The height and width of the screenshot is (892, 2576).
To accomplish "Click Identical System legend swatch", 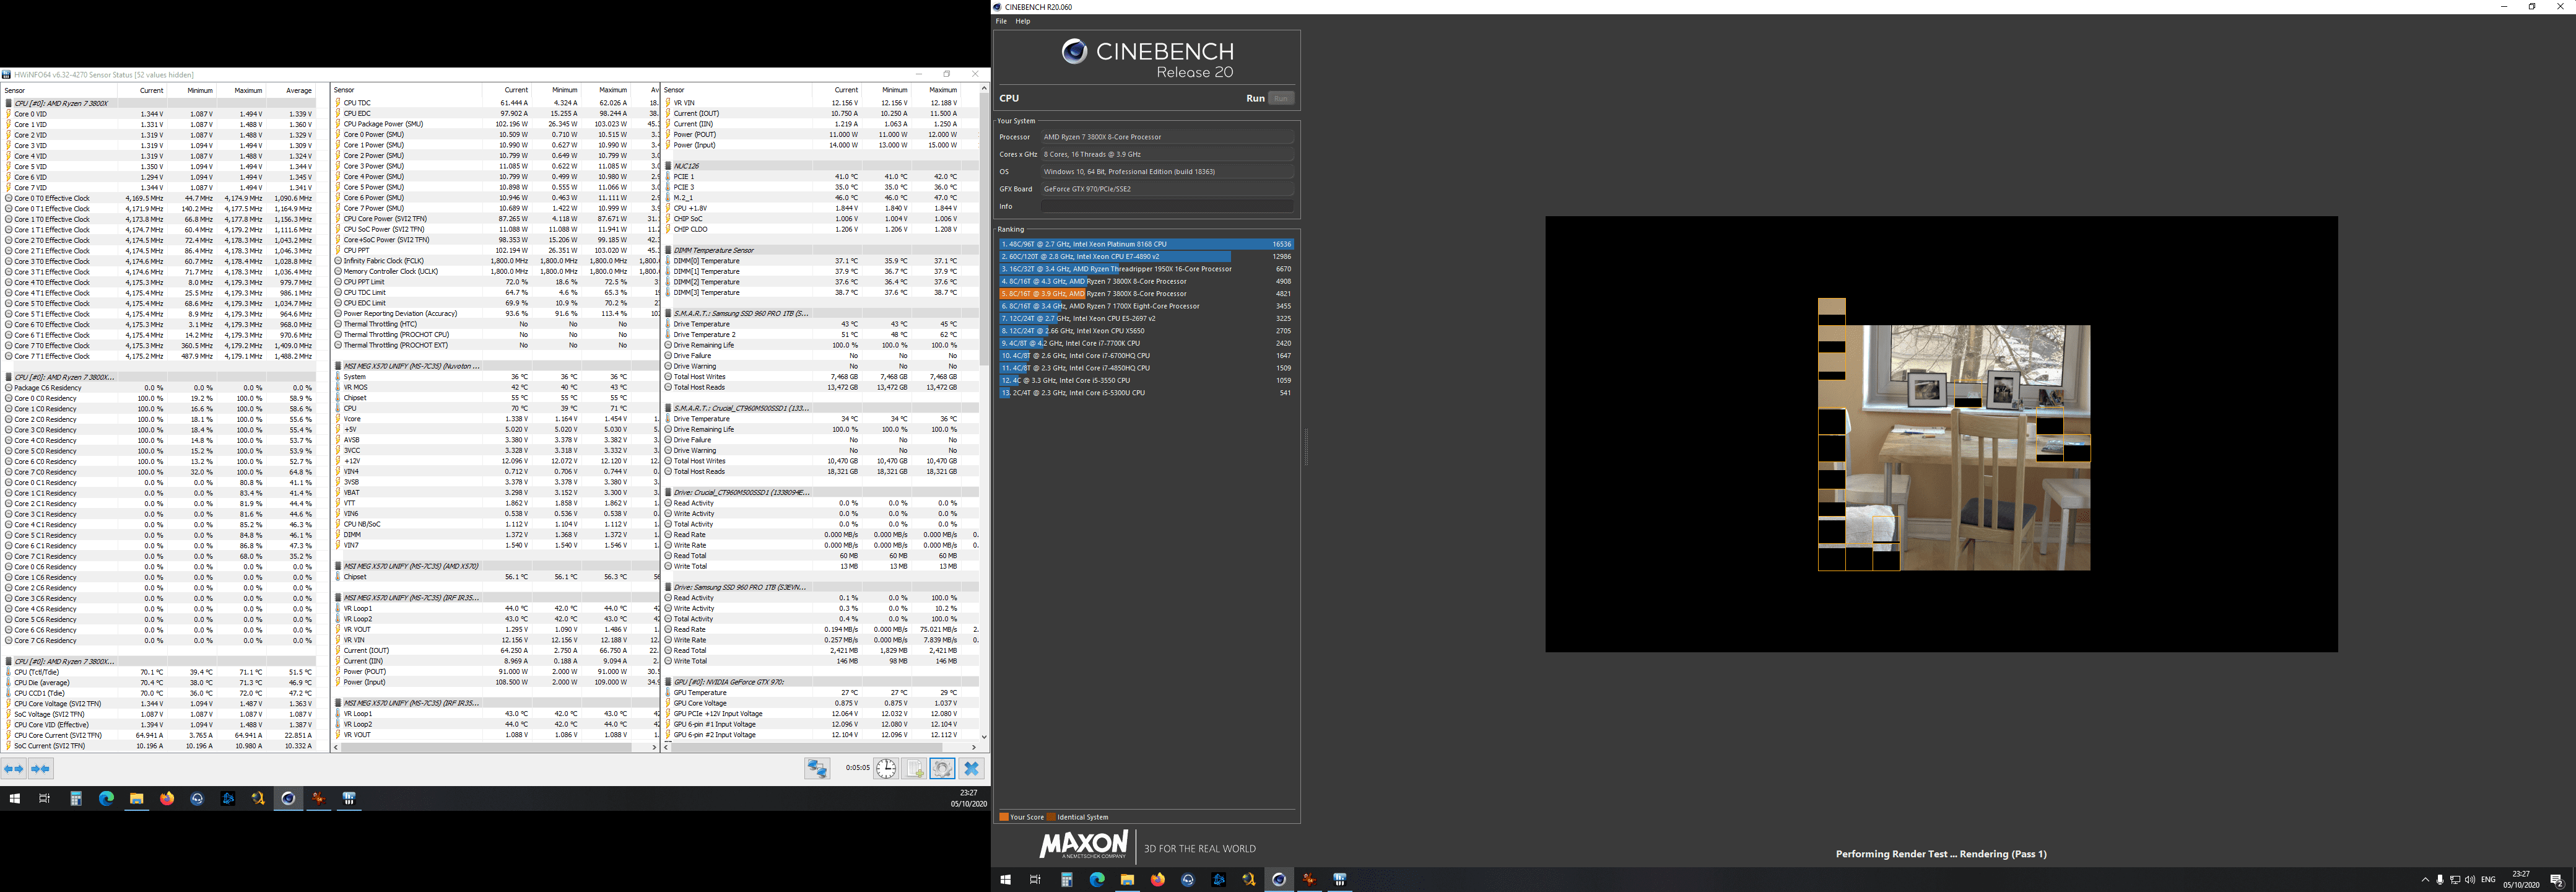I will coord(1051,817).
